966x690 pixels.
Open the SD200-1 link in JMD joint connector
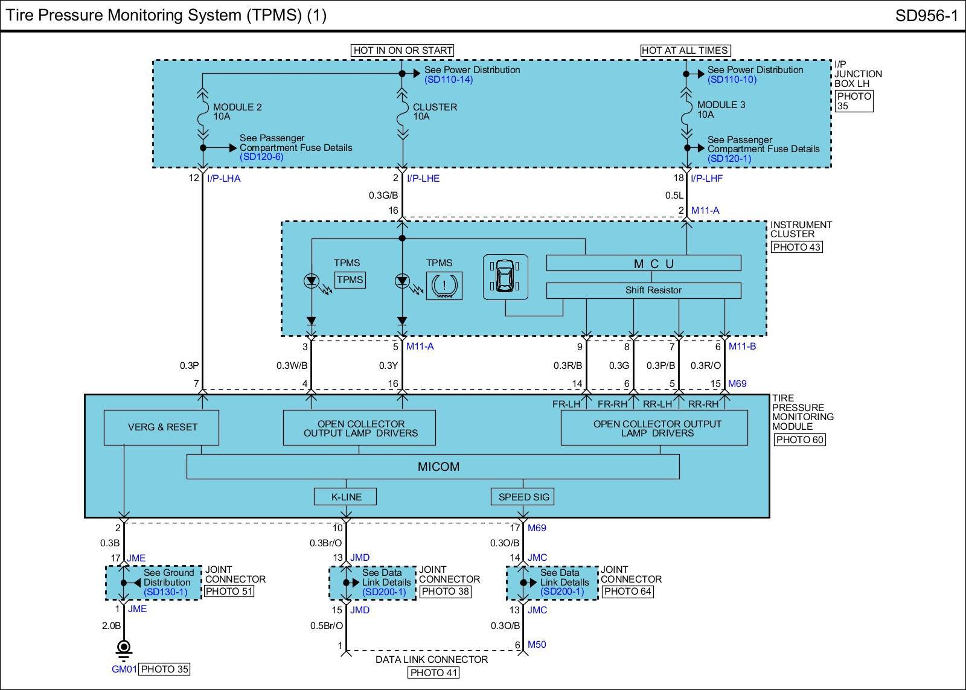(385, 592)
